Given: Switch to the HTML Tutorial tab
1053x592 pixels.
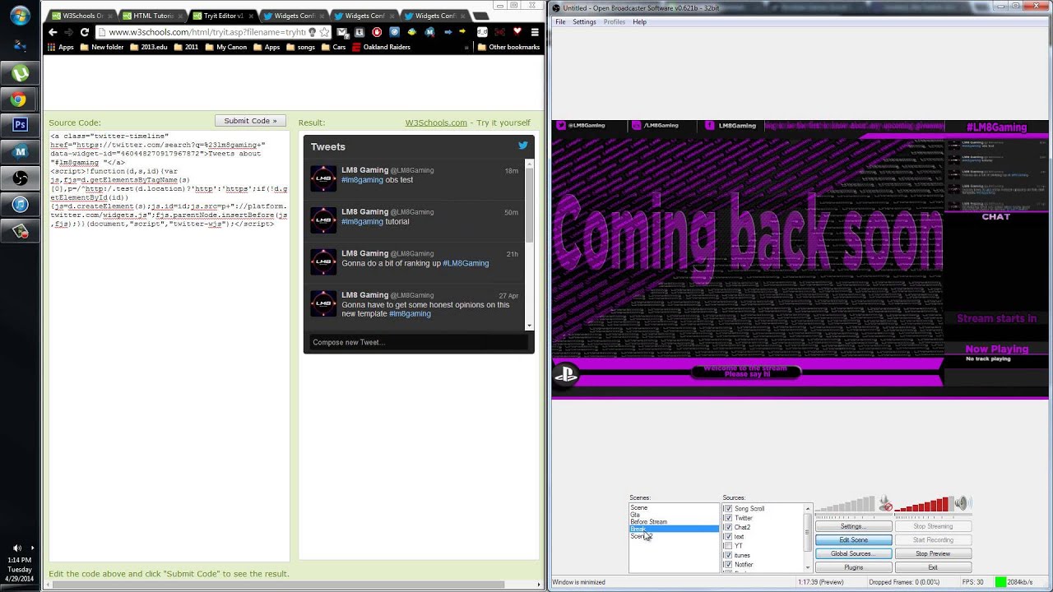Looking at the screenshot, I should point(153,16).
